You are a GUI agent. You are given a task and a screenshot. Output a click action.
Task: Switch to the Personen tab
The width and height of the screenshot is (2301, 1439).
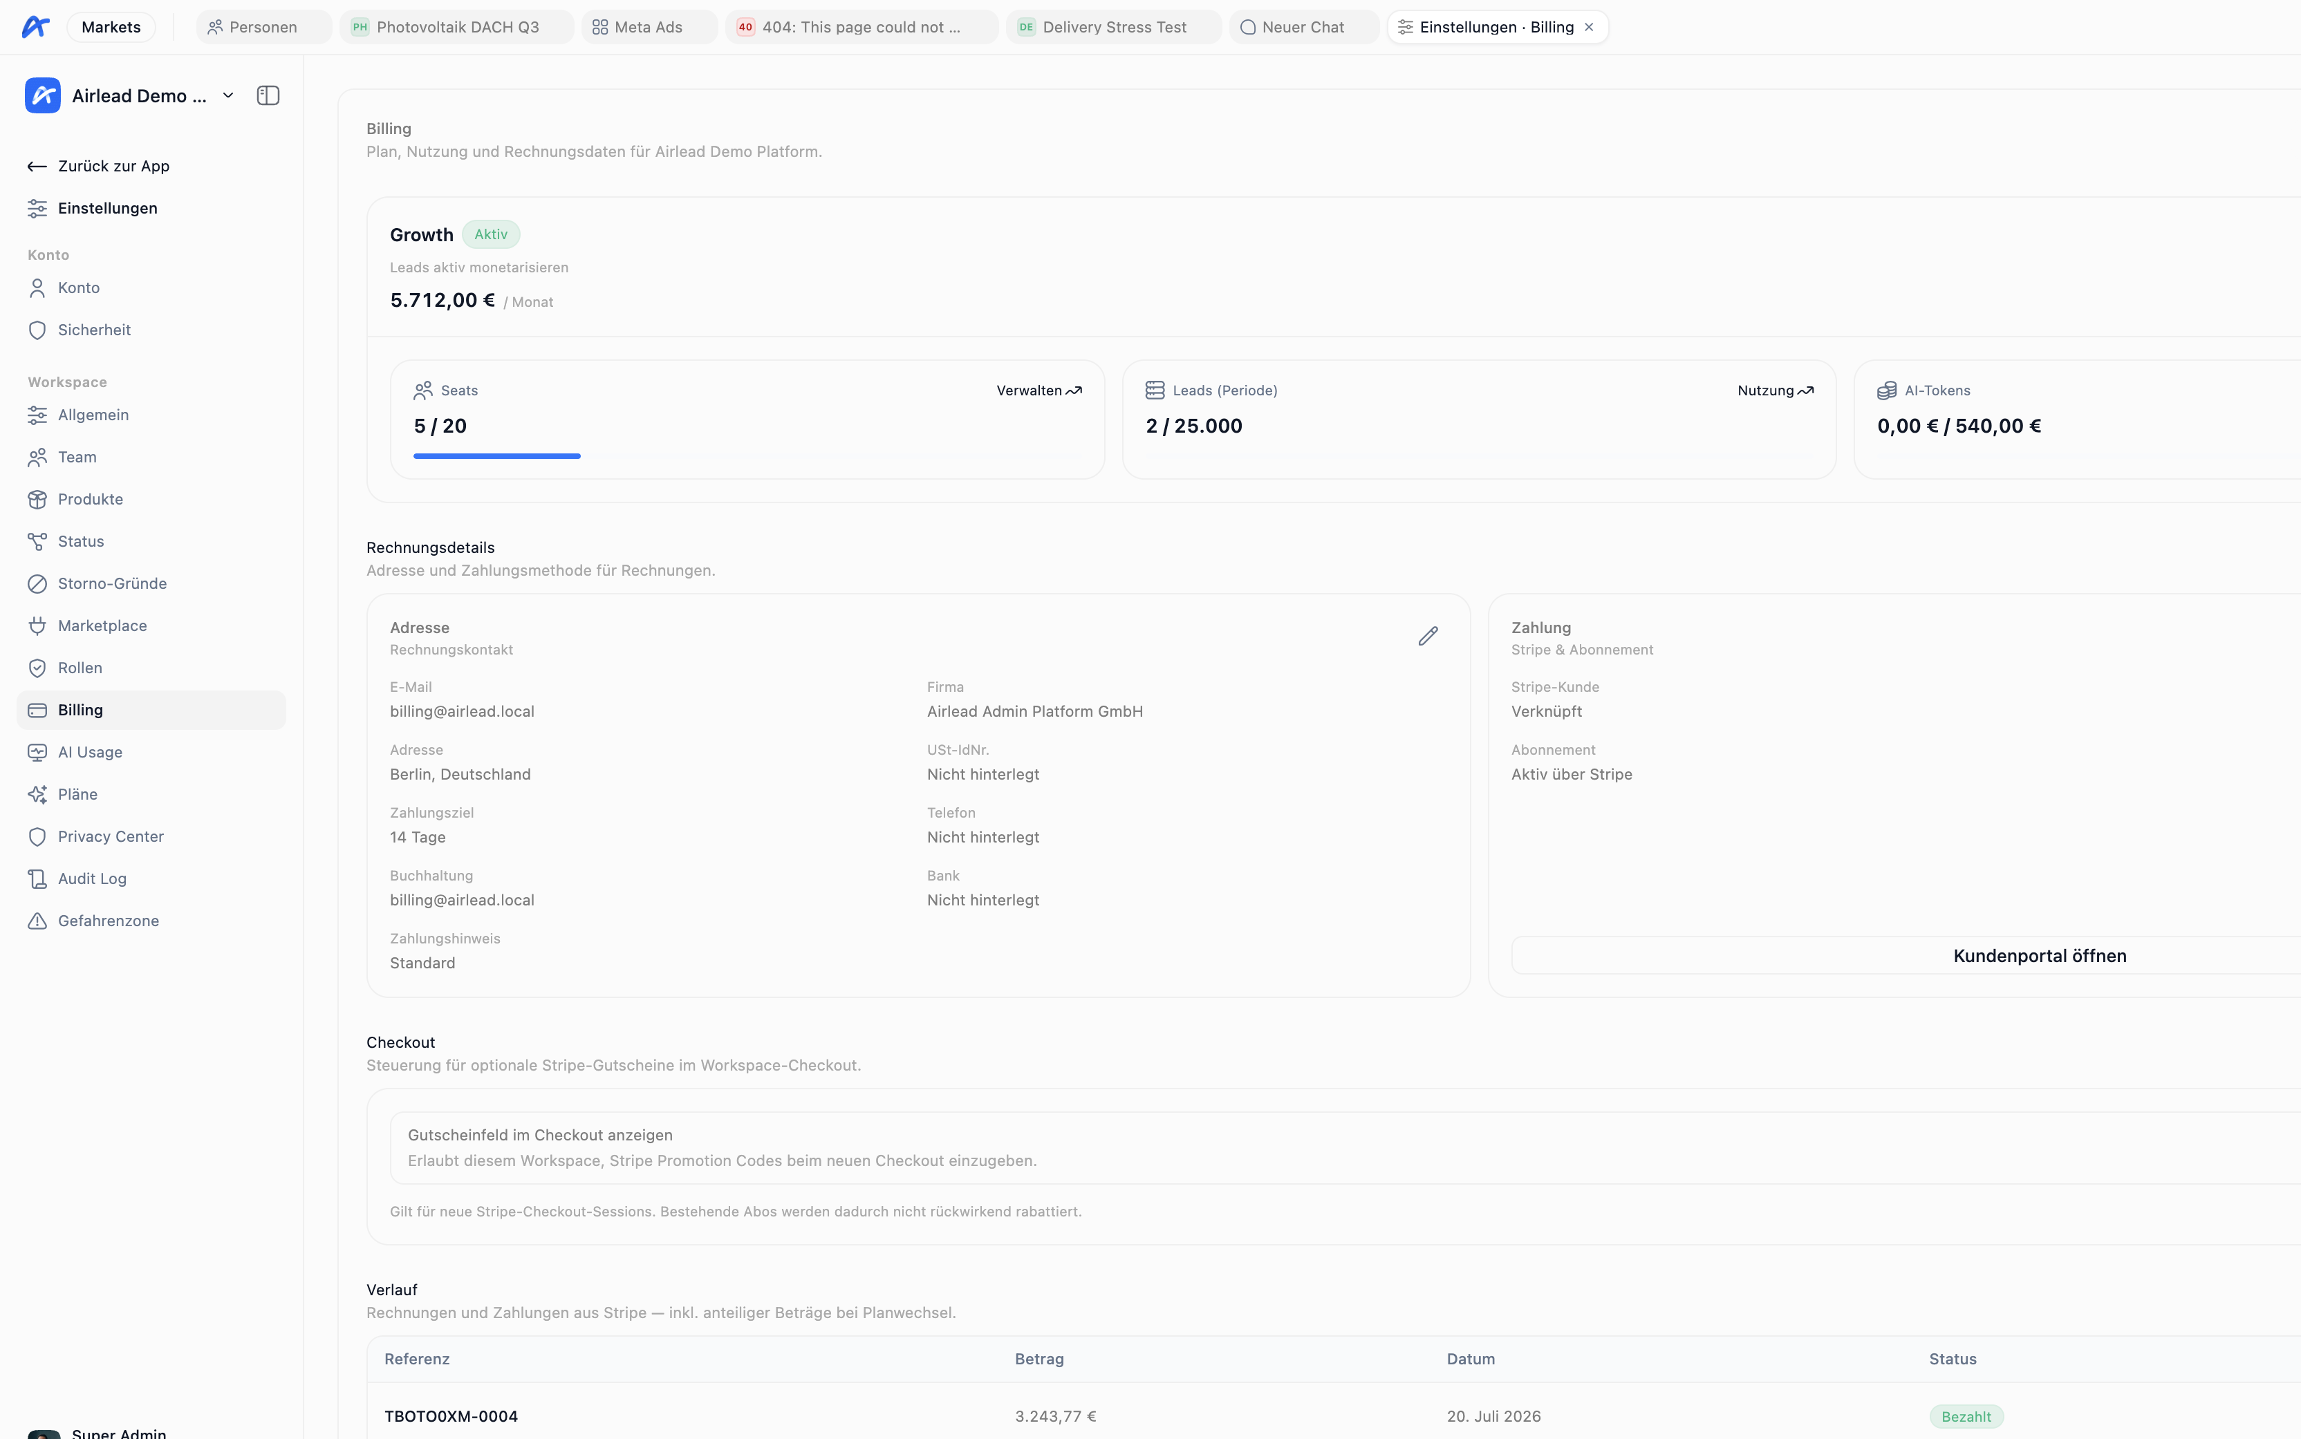coord(263,27)
